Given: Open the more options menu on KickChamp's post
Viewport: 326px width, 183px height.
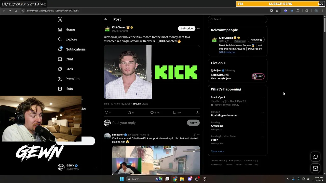Looking at the screenshot, I should click(x=198, y=28).
